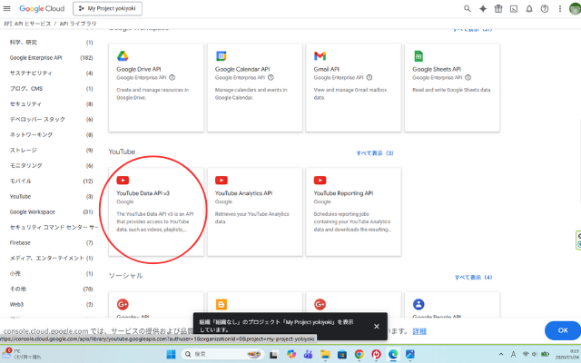Activate Cloud Shell terminal icon
Image resolution: width=581 pixels, height=363 pixels.
click(x=515, y=8)
